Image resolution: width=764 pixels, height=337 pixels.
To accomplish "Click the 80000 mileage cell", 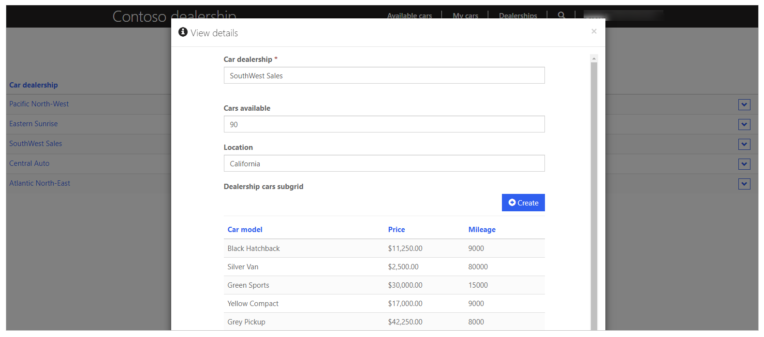I will pyautogui.click(x=478, y=267).
